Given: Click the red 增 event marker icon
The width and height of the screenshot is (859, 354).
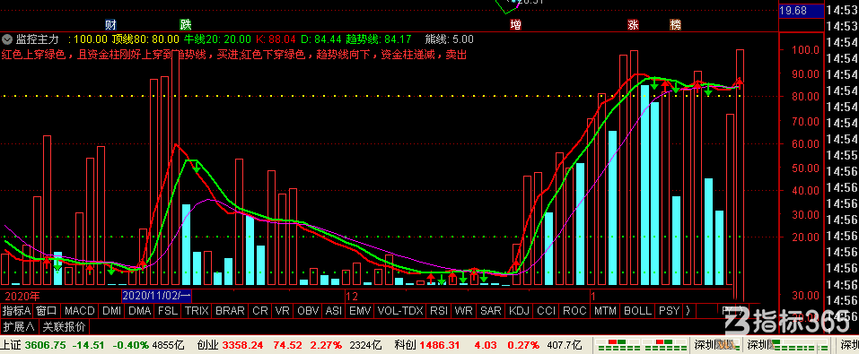Looking at the screenshot, I should pyautogui.click(x=515, y=24).
